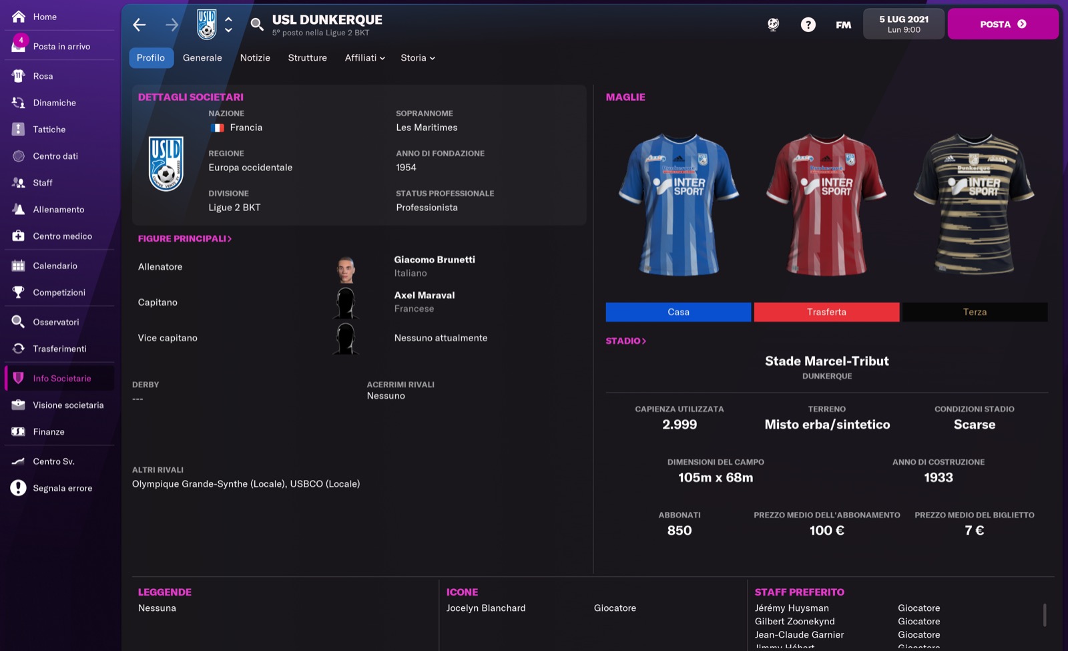Viewport: 1068px width, 651px height.
Task: Expand the Affiliati dropdown tab
Action: 364,58
